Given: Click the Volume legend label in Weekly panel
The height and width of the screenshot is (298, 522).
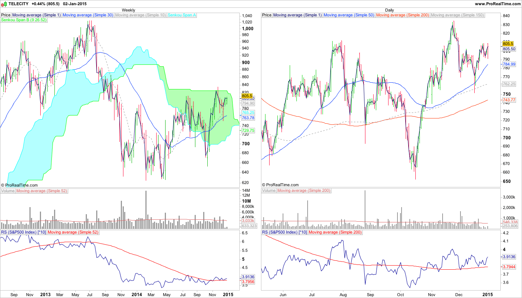Looking at the screenshot, I should click(x=8, y=191).
